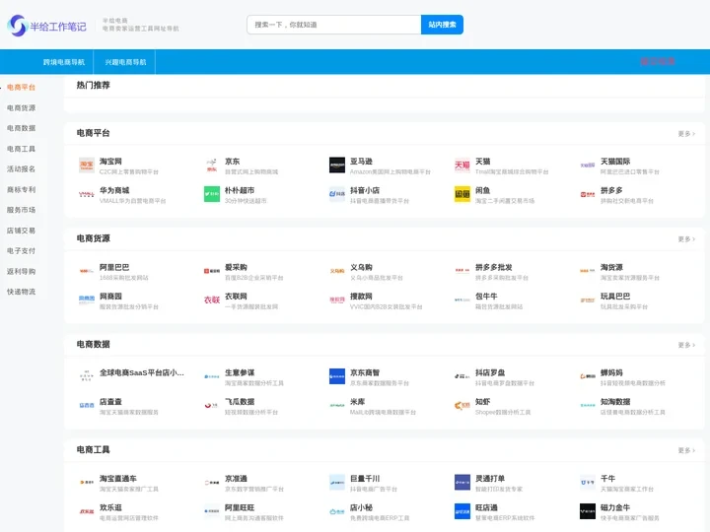Click the 欢乐逛 icon
The image size is (710, 532).
point(87,511)
